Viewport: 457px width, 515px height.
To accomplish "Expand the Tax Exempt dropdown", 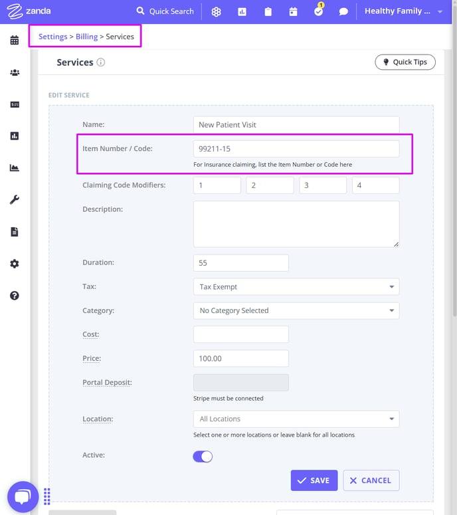I will (x=296, y=286).
